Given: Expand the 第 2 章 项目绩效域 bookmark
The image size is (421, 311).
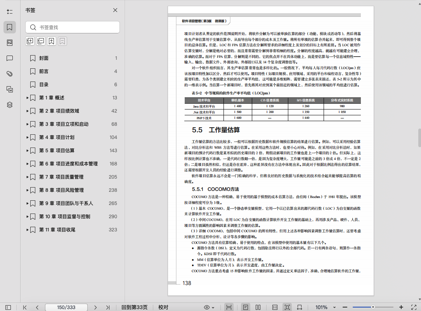Looking at the screenshot, I should pos(28,111).
